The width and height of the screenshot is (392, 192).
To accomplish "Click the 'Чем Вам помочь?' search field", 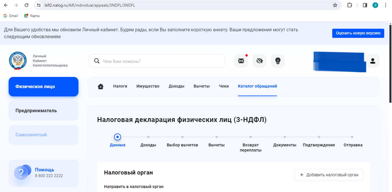I will [x=157, y=61].
